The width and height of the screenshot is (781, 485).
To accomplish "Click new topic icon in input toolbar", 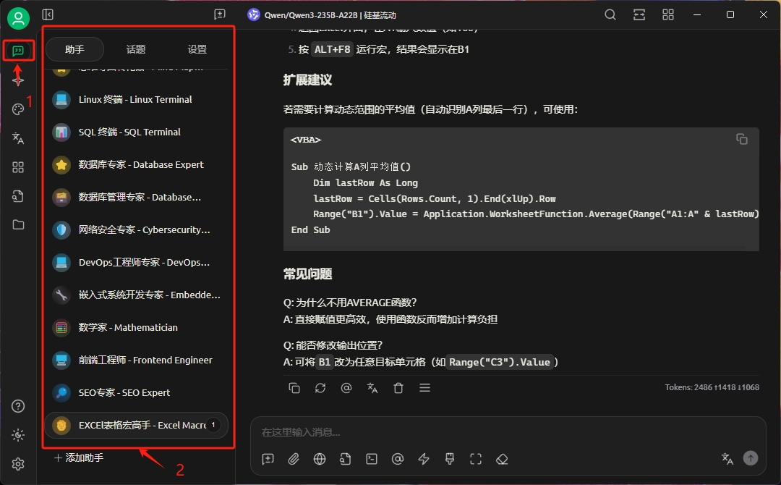I will [268, 459].
